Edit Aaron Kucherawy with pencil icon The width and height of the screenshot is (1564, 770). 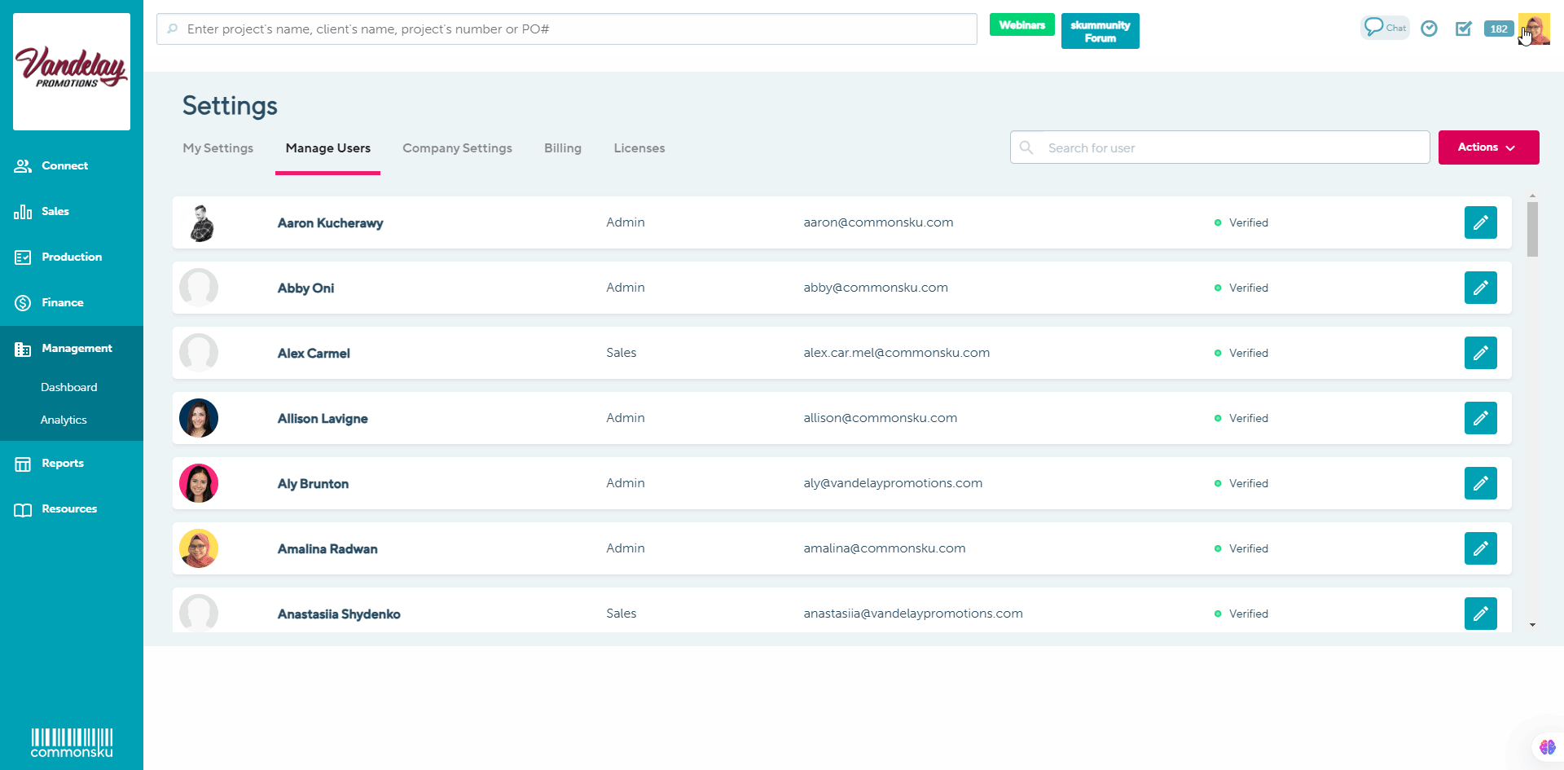pos(1480,222)
